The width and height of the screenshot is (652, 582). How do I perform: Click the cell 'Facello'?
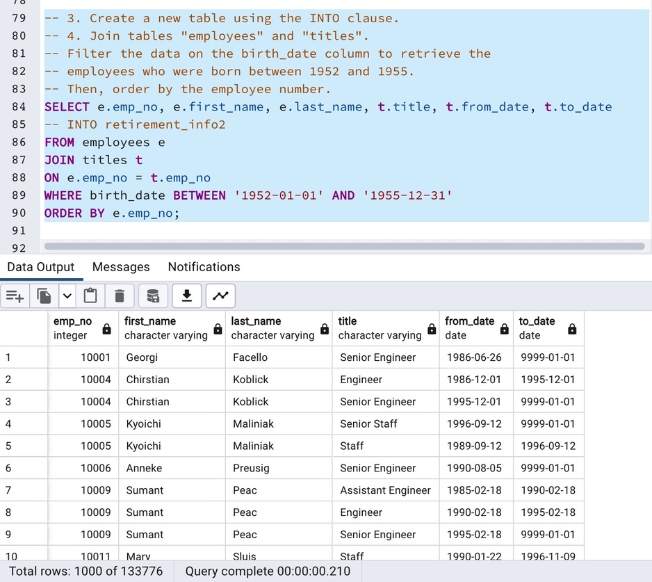click(x=279, y=357)
